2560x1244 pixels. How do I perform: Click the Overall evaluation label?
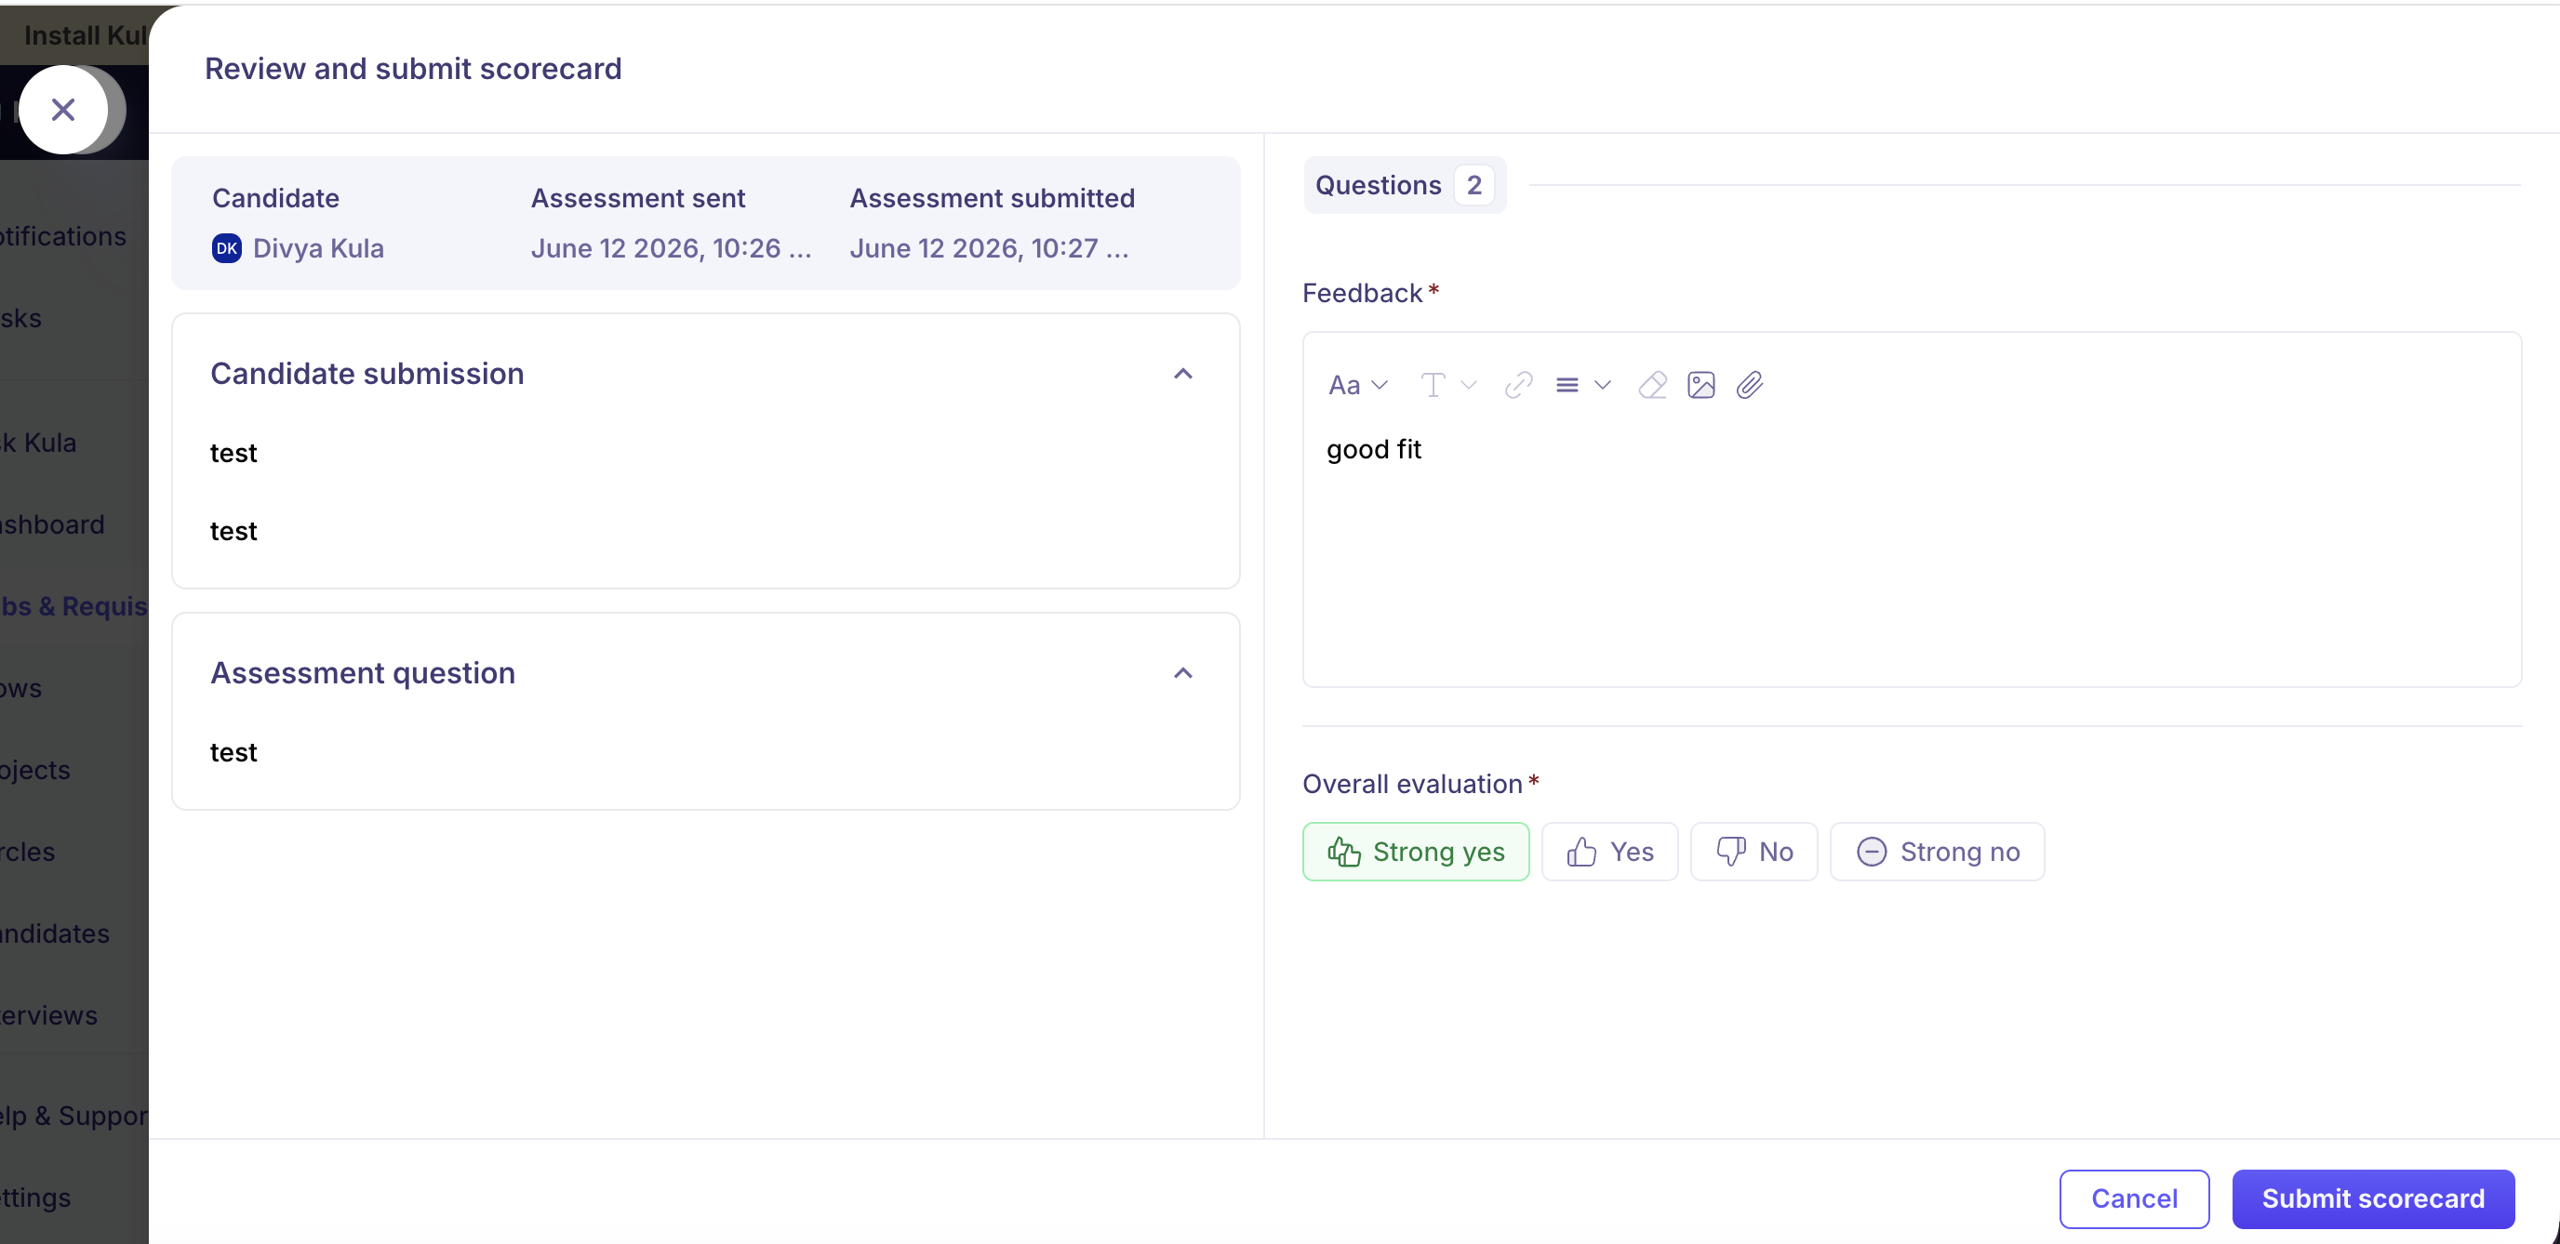tap(1412, 784)
